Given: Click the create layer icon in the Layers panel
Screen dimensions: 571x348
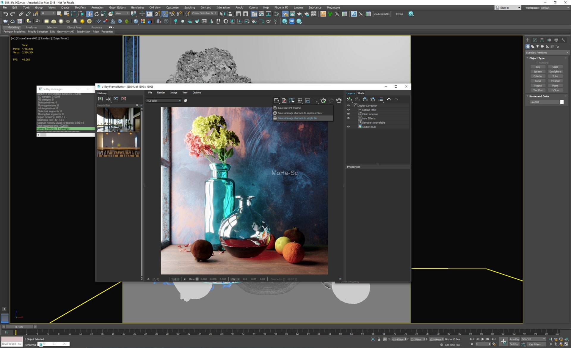Looking at the screenshot, I should pyautogui.click(x=349, y=100).
